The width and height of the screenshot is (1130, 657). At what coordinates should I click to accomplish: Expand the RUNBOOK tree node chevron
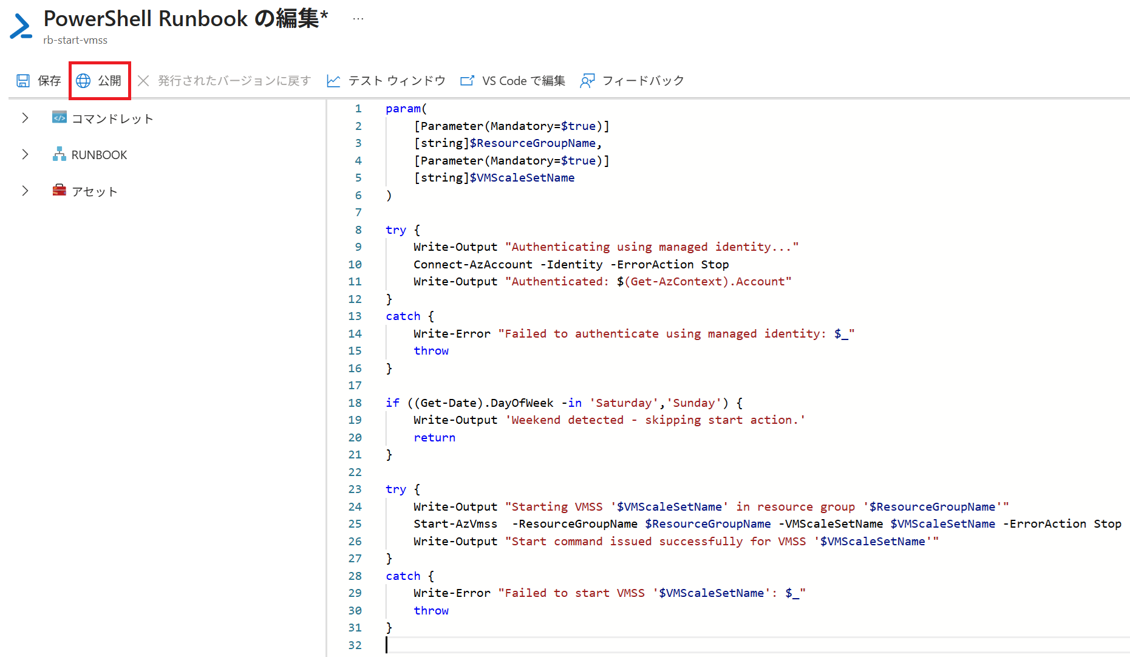(25, 154)
